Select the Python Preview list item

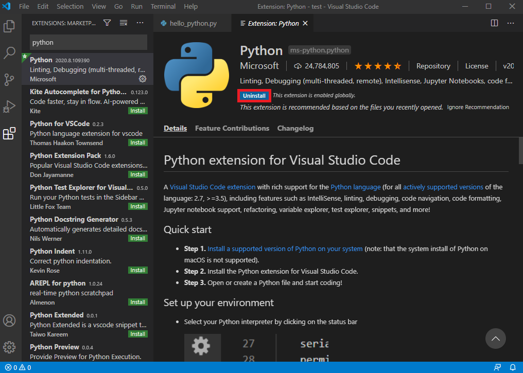tap(88, 352)
